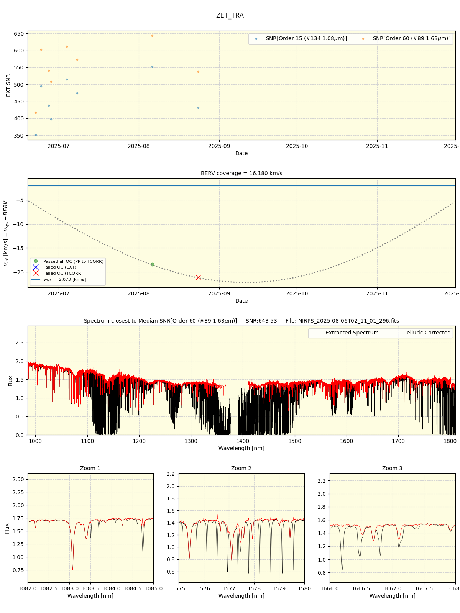Click the Extracted Spectrum legend entry

click(x=344, y=333)
